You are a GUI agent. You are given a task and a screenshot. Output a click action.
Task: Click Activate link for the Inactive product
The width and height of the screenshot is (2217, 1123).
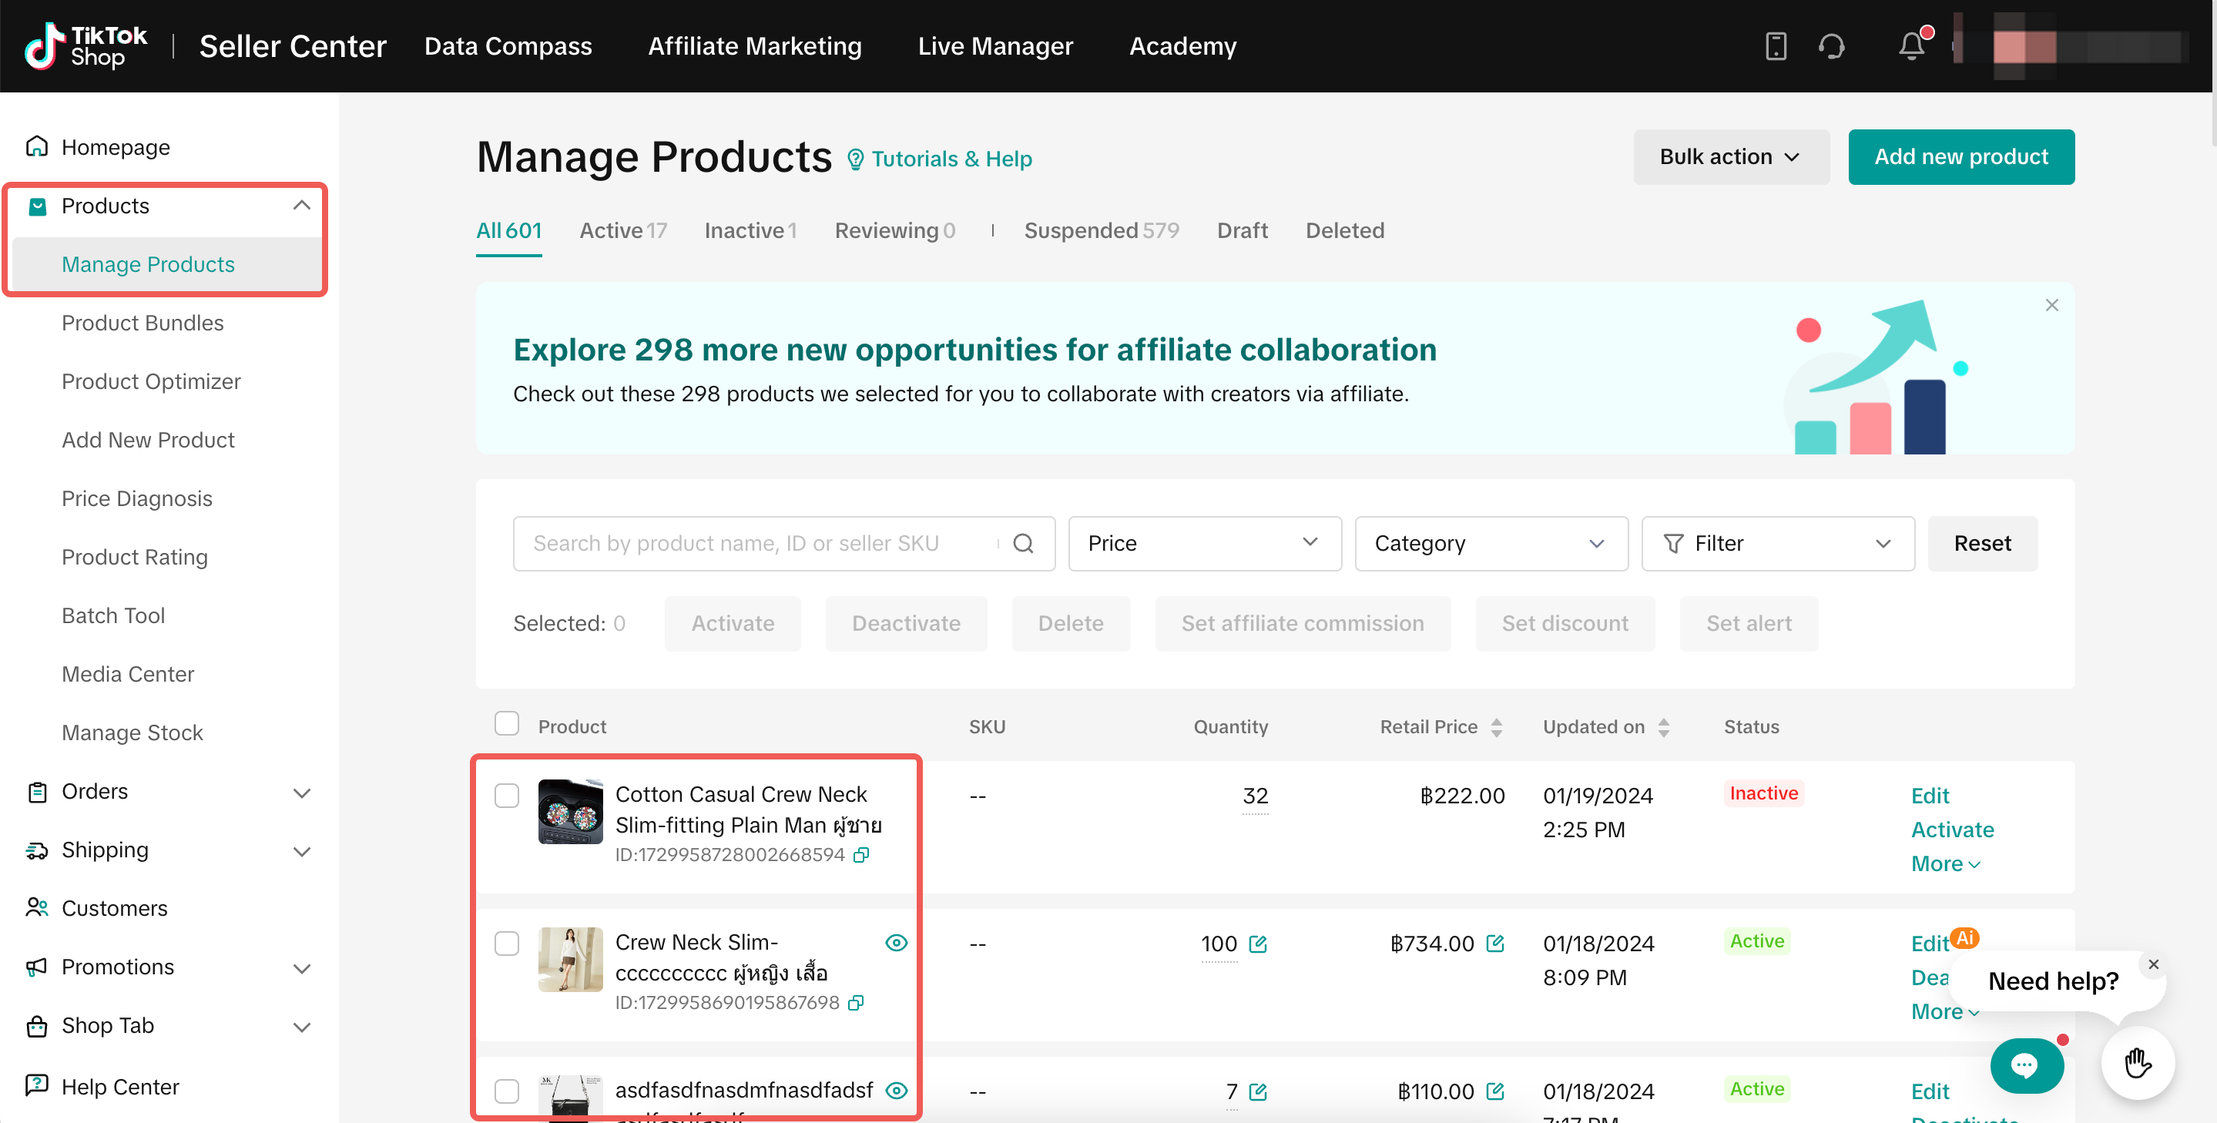click(1952, 830)
